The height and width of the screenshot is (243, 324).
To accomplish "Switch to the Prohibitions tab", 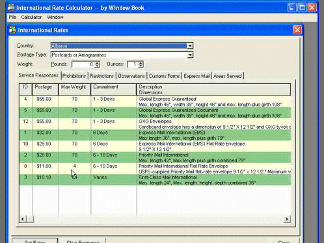I will coord(74,76).
